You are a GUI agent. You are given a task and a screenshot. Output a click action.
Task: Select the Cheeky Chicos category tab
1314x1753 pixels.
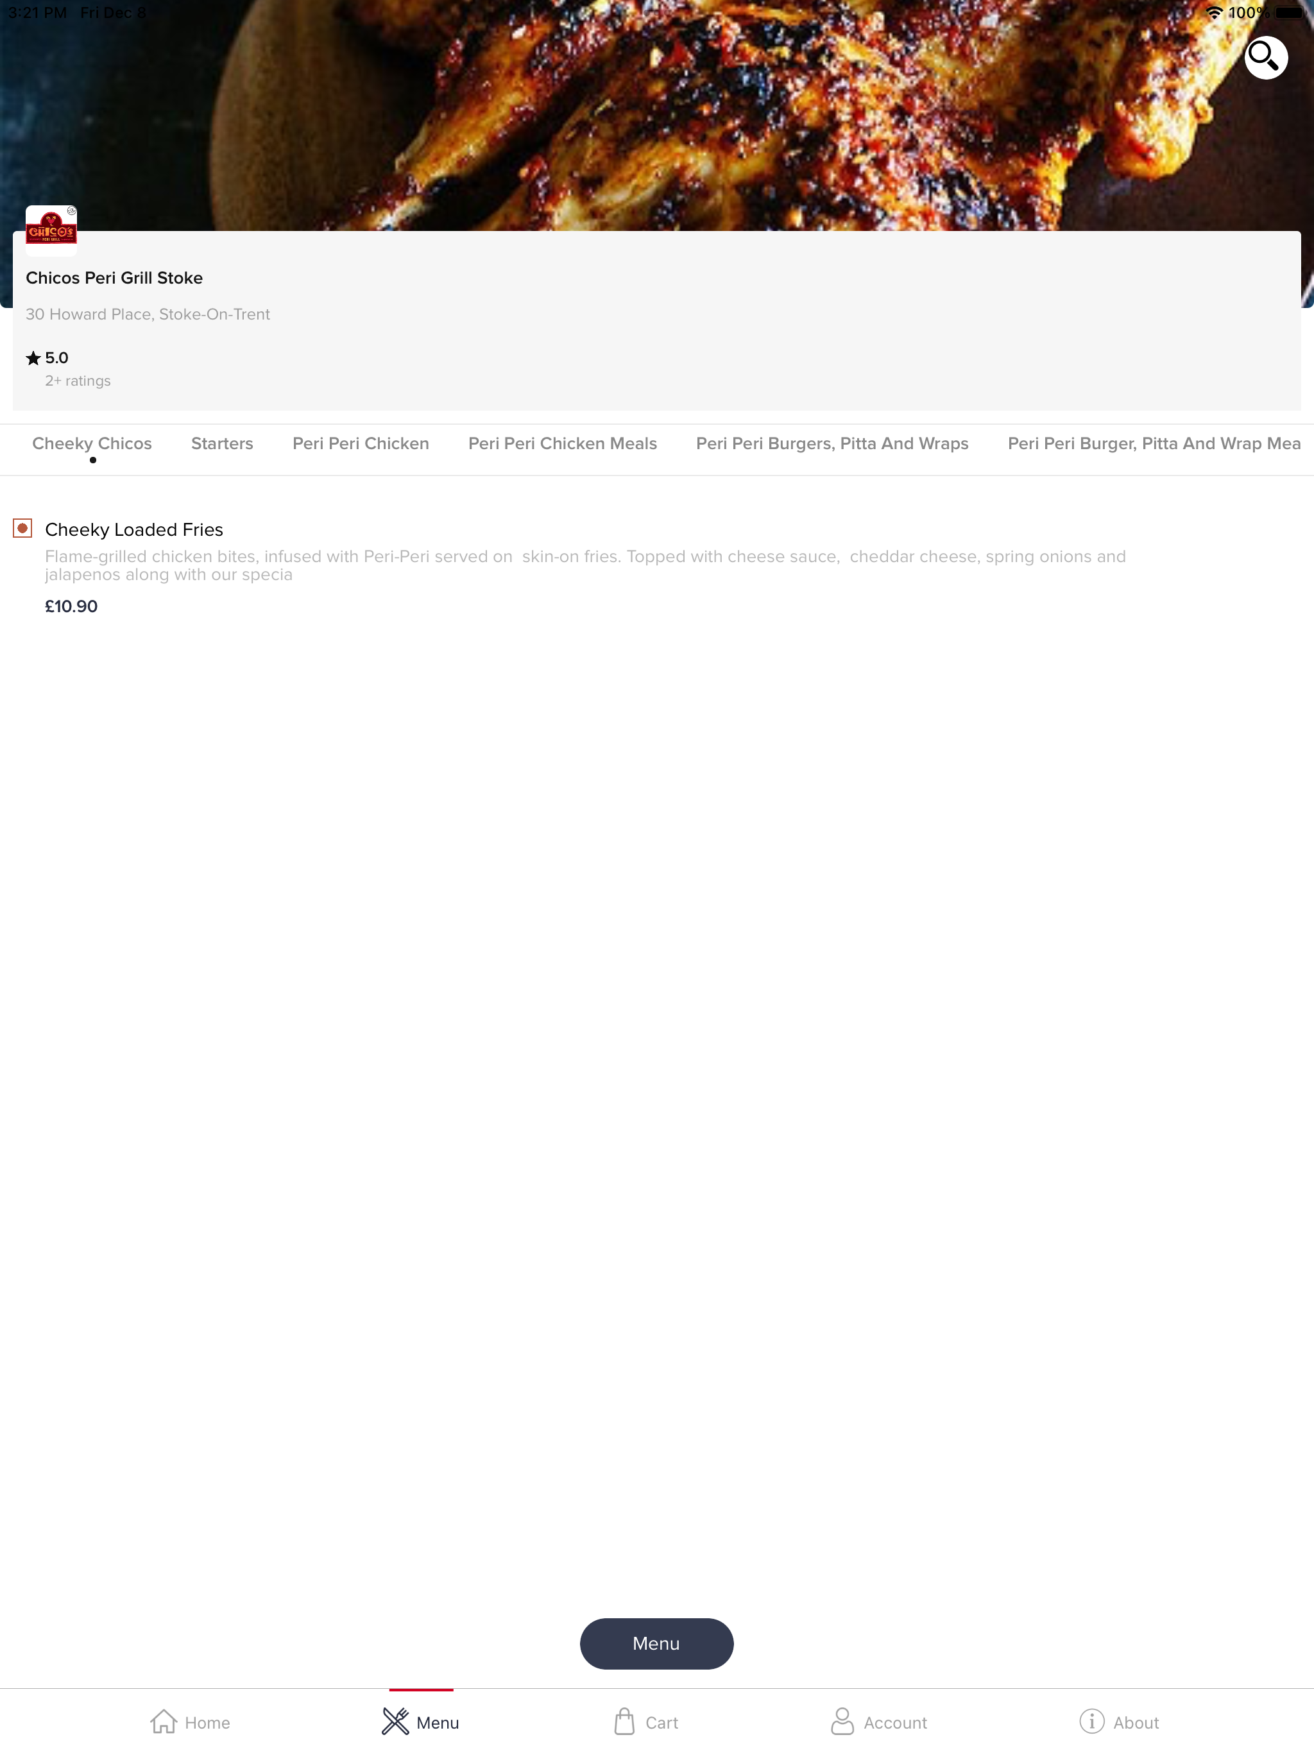tap(92, 444)
